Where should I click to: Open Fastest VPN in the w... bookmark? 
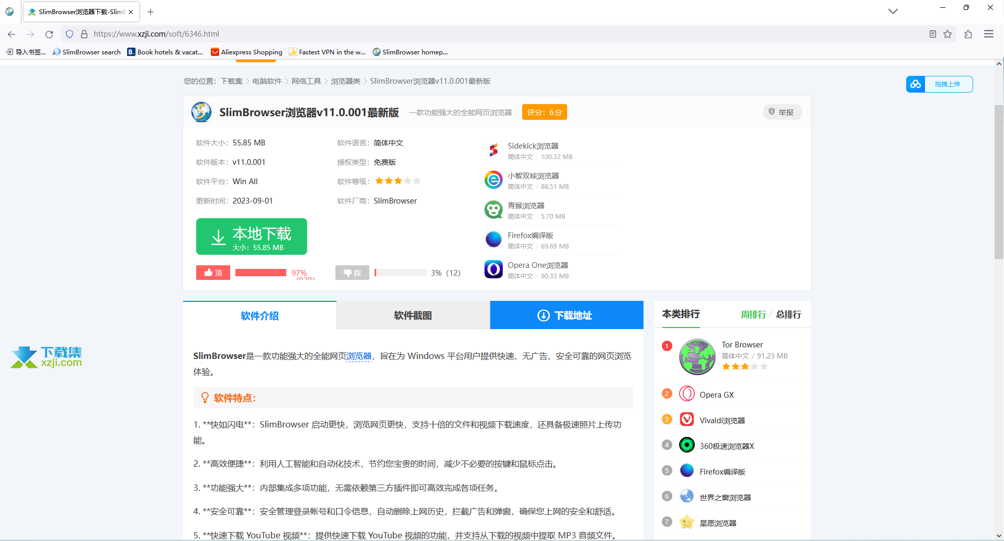[328, 52]
